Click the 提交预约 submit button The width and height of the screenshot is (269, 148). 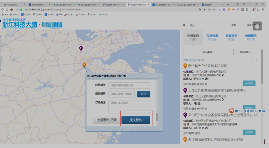[136, 120]
